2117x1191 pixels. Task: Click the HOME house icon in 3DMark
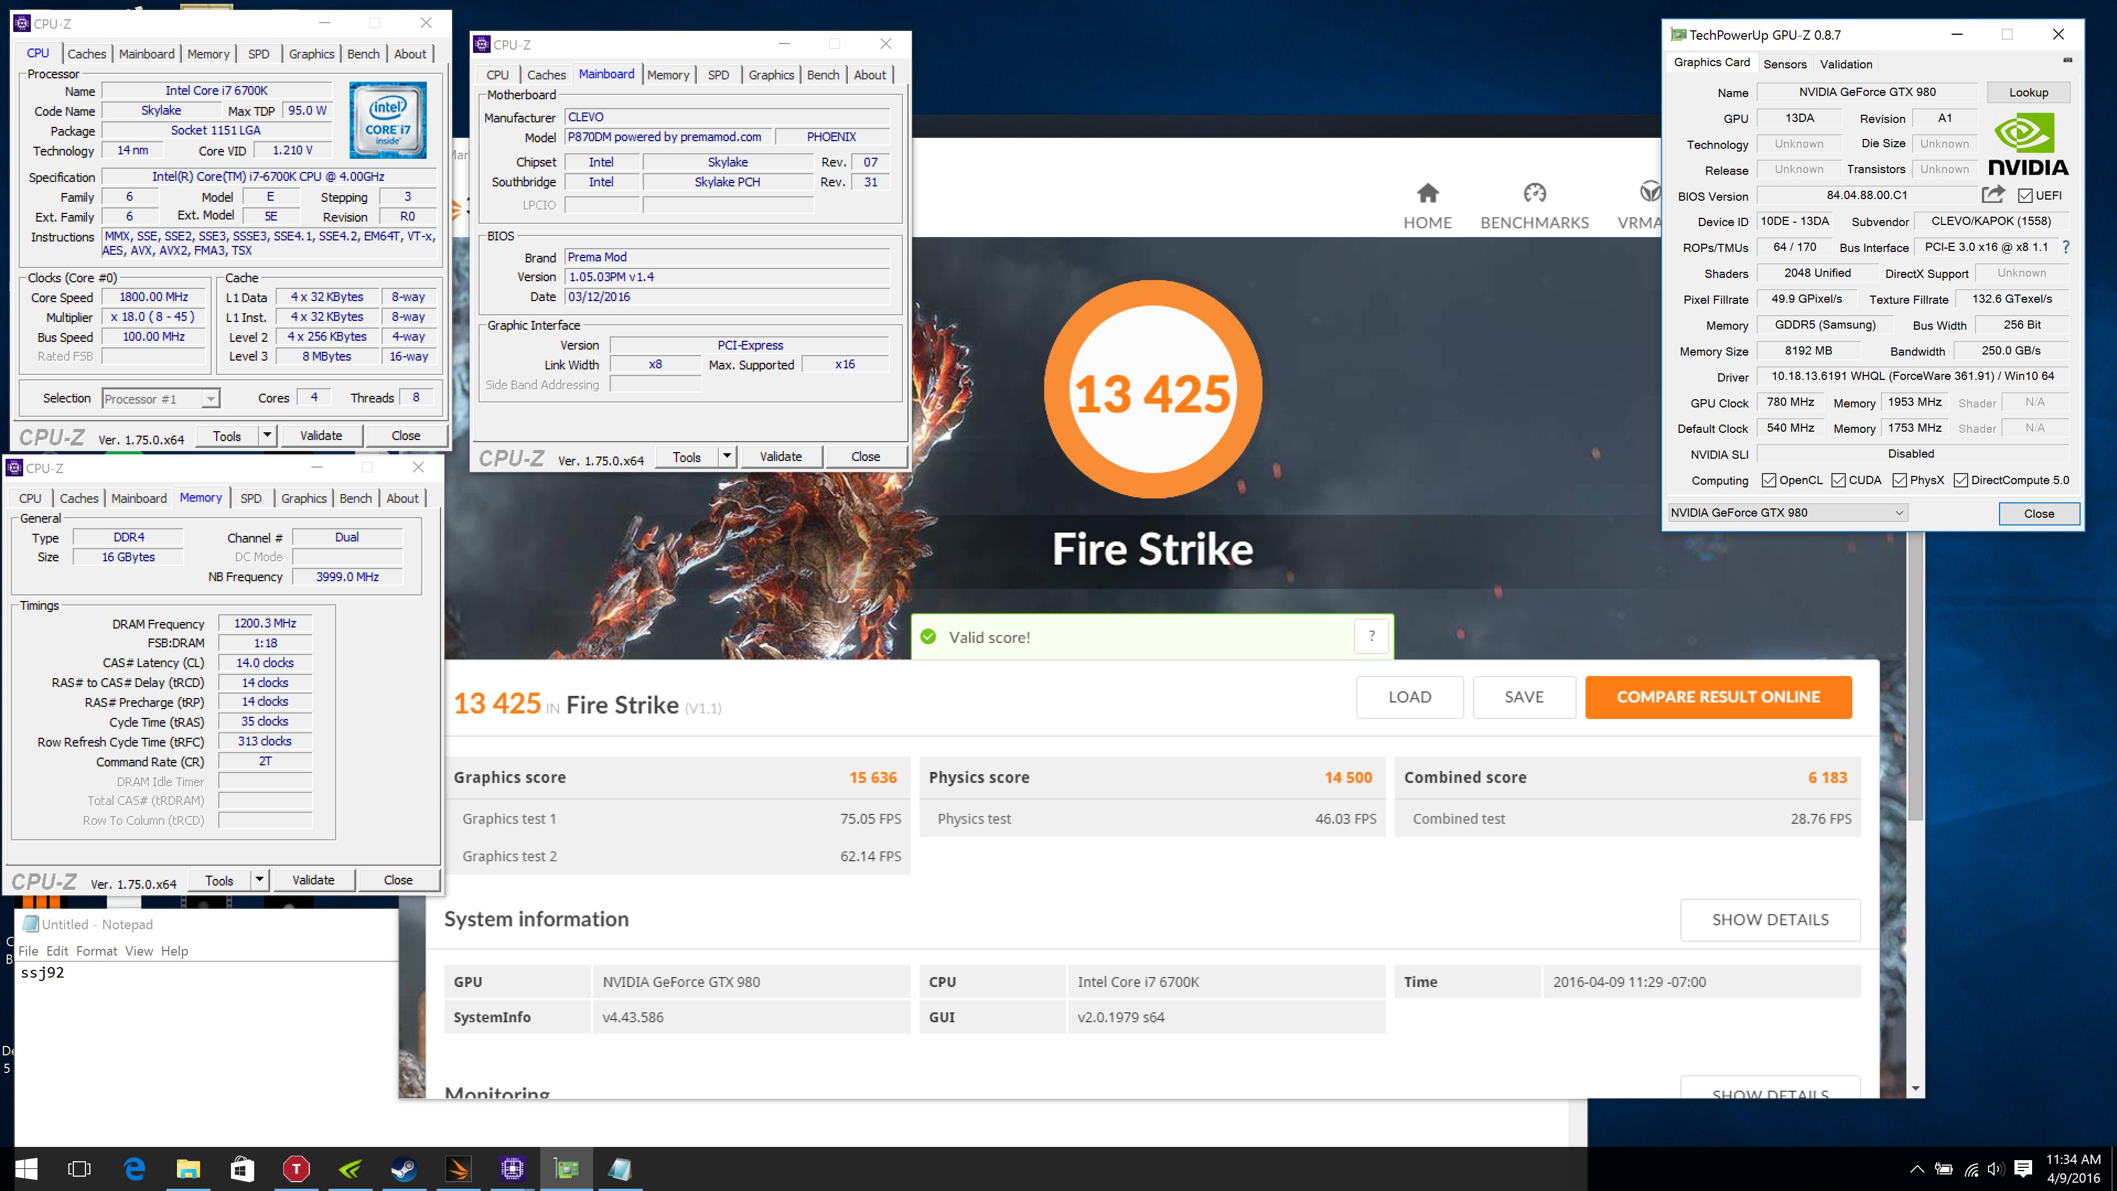(1427, 193)
